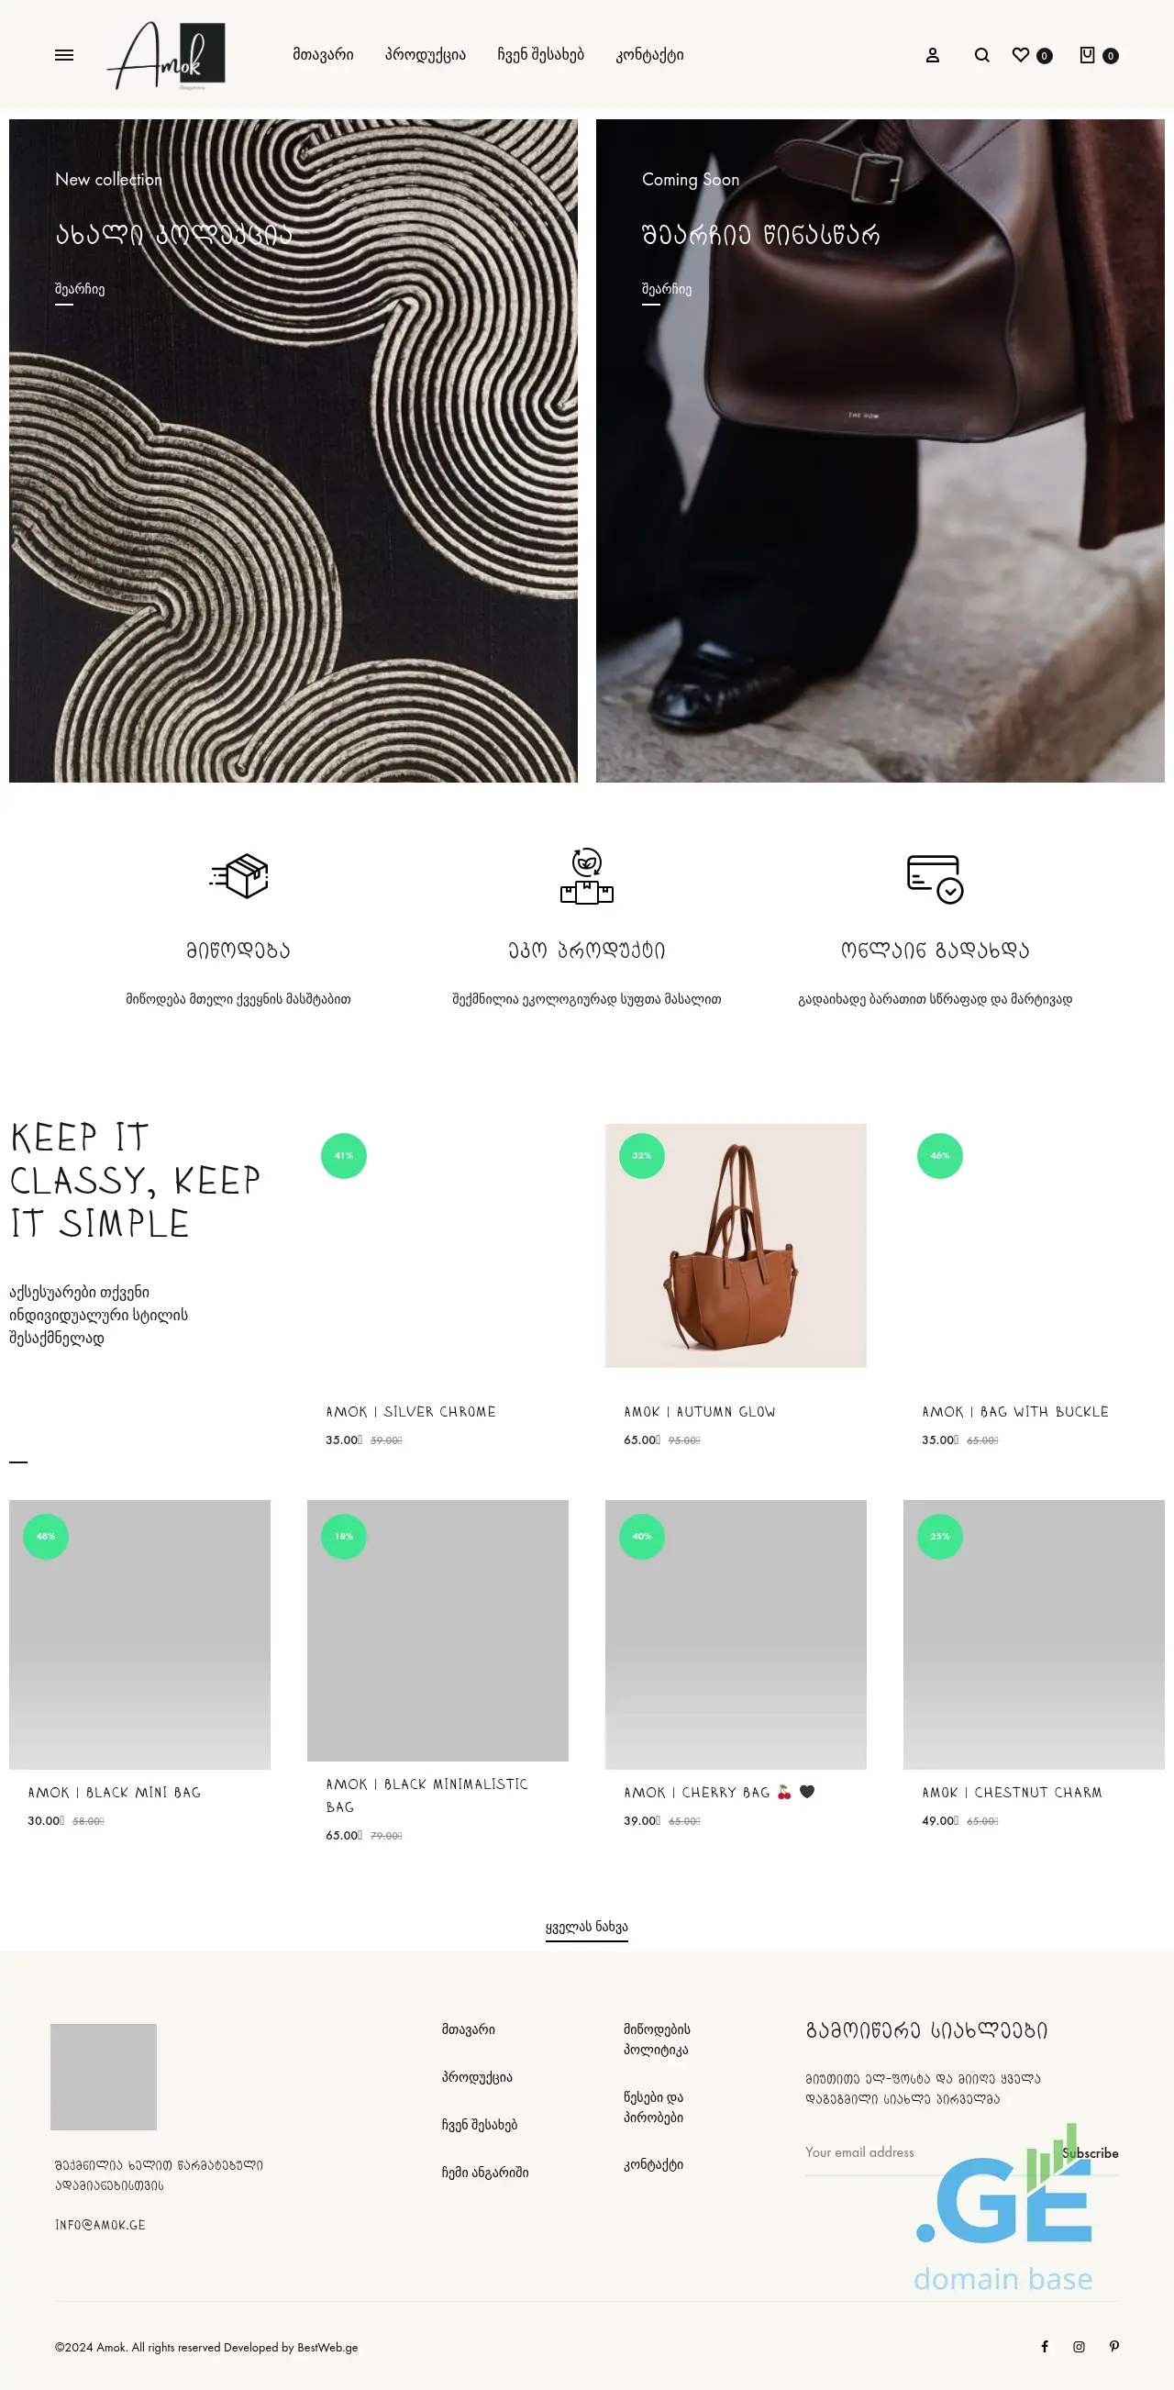Viewport: 1174px width, 2390px height.
Task: Open the search magnifier icon
Action: click(x=981, y=56)
